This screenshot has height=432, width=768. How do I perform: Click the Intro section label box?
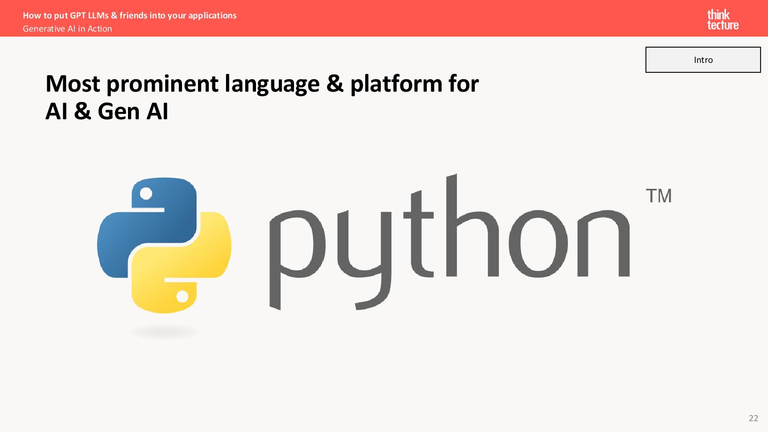coord(703,60)
